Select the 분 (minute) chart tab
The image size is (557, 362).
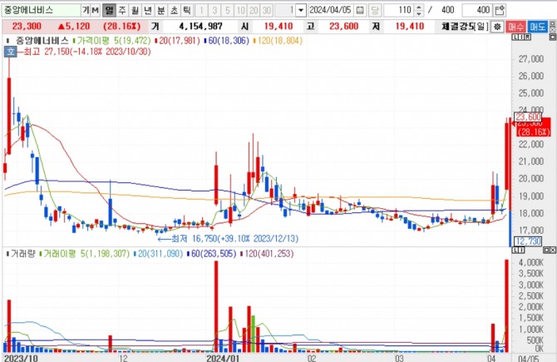tap(161, 10)
